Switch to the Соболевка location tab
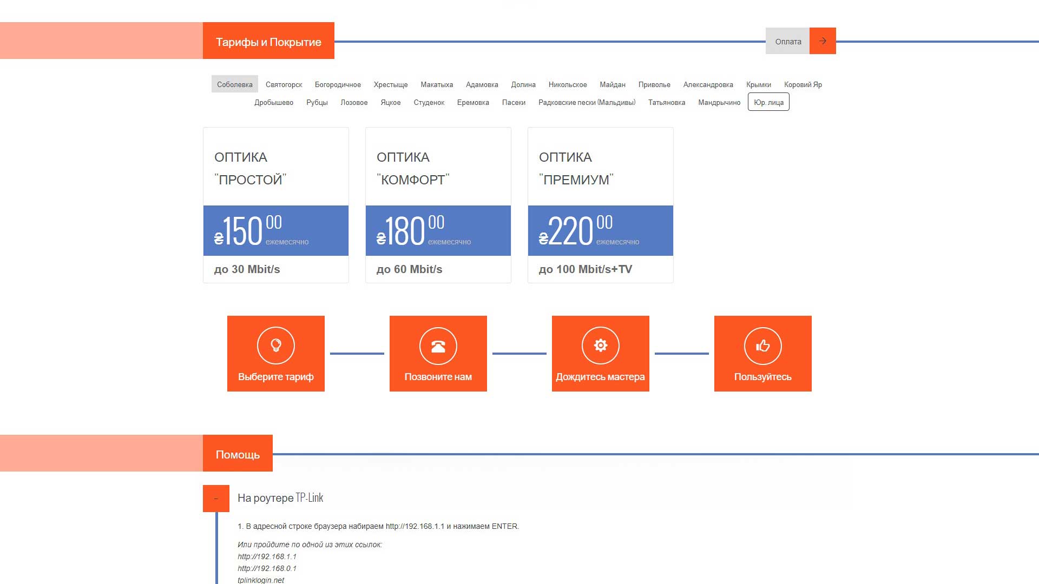The image size is (1039, 584). tap(234, 84)
